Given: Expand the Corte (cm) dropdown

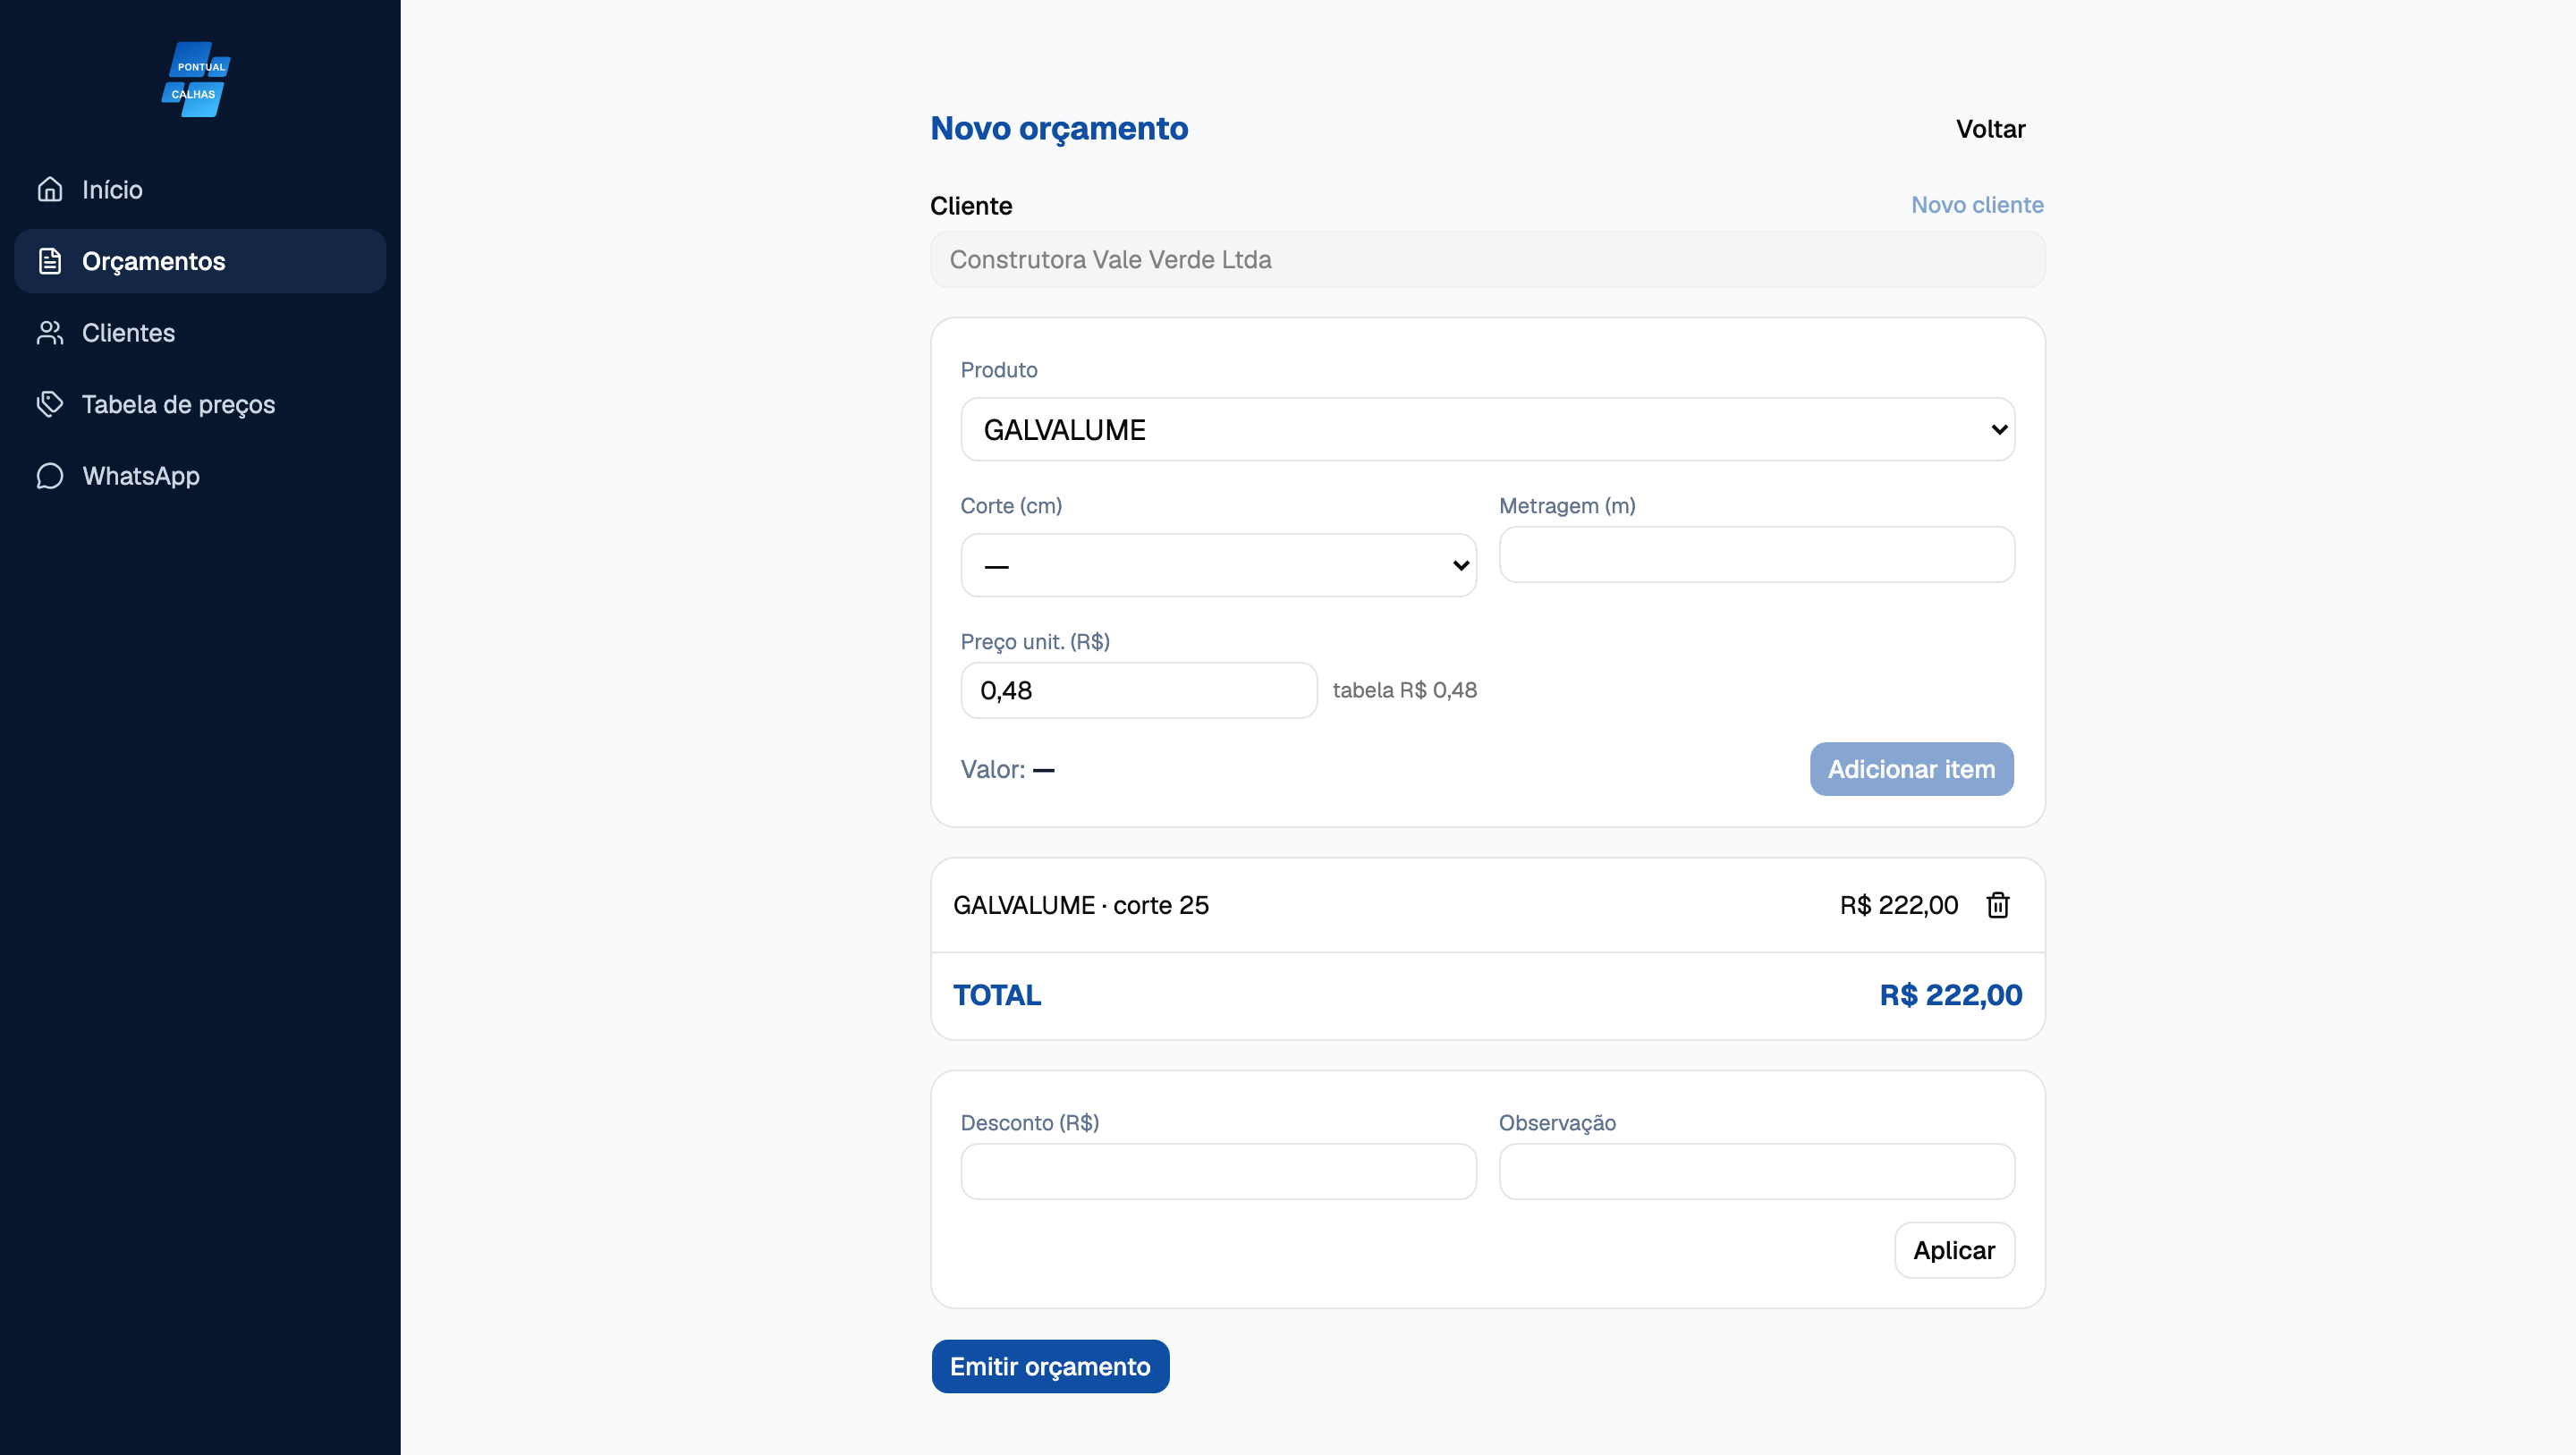Looking at the screenshot, I should [x=1218, y=565].
